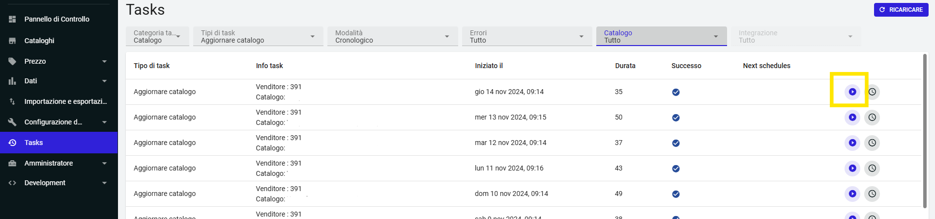Sort by Iniziato il column header
This screenshot has width=935, height=219.
click(x=489, y=66)
